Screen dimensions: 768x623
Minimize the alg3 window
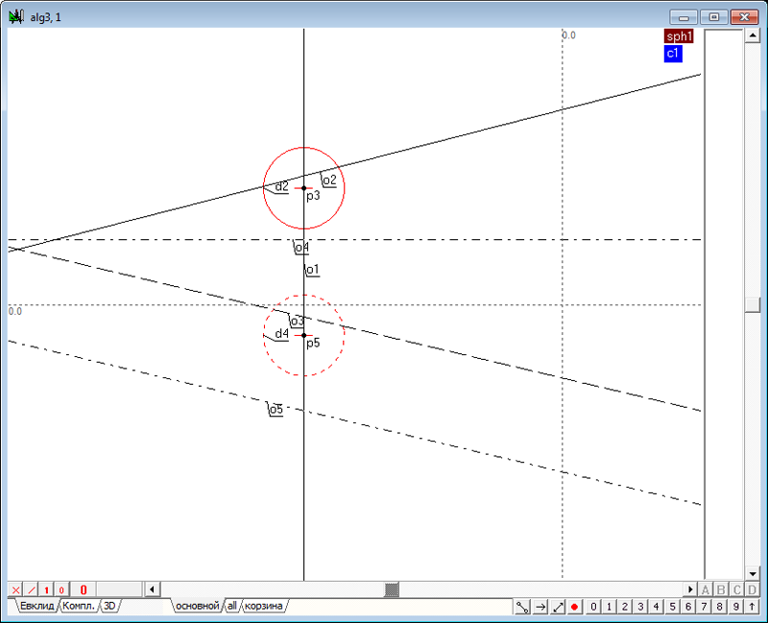[684, 17]
